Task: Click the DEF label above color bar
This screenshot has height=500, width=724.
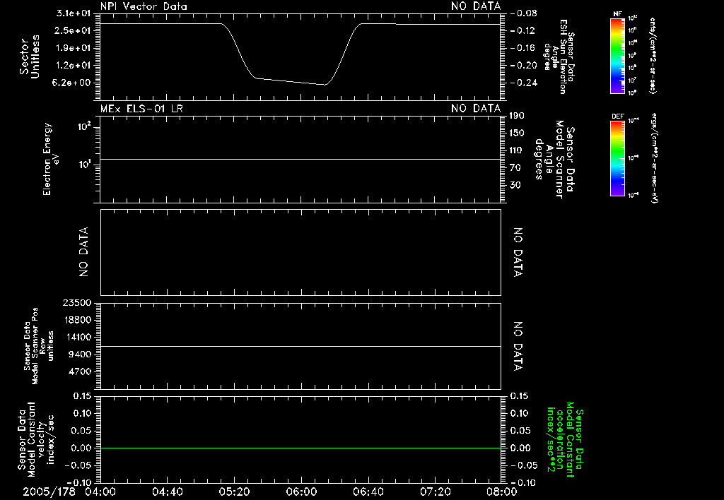Action: click(618, 117)
